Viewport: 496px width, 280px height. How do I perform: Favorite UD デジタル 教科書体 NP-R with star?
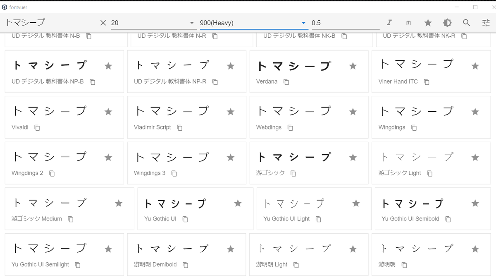(231, 66)
